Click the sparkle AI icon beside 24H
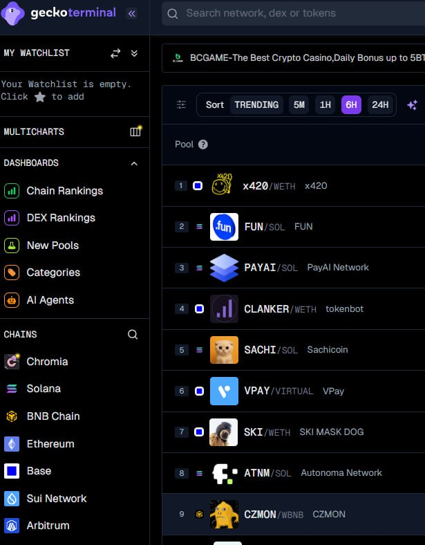 coord(413,104)
